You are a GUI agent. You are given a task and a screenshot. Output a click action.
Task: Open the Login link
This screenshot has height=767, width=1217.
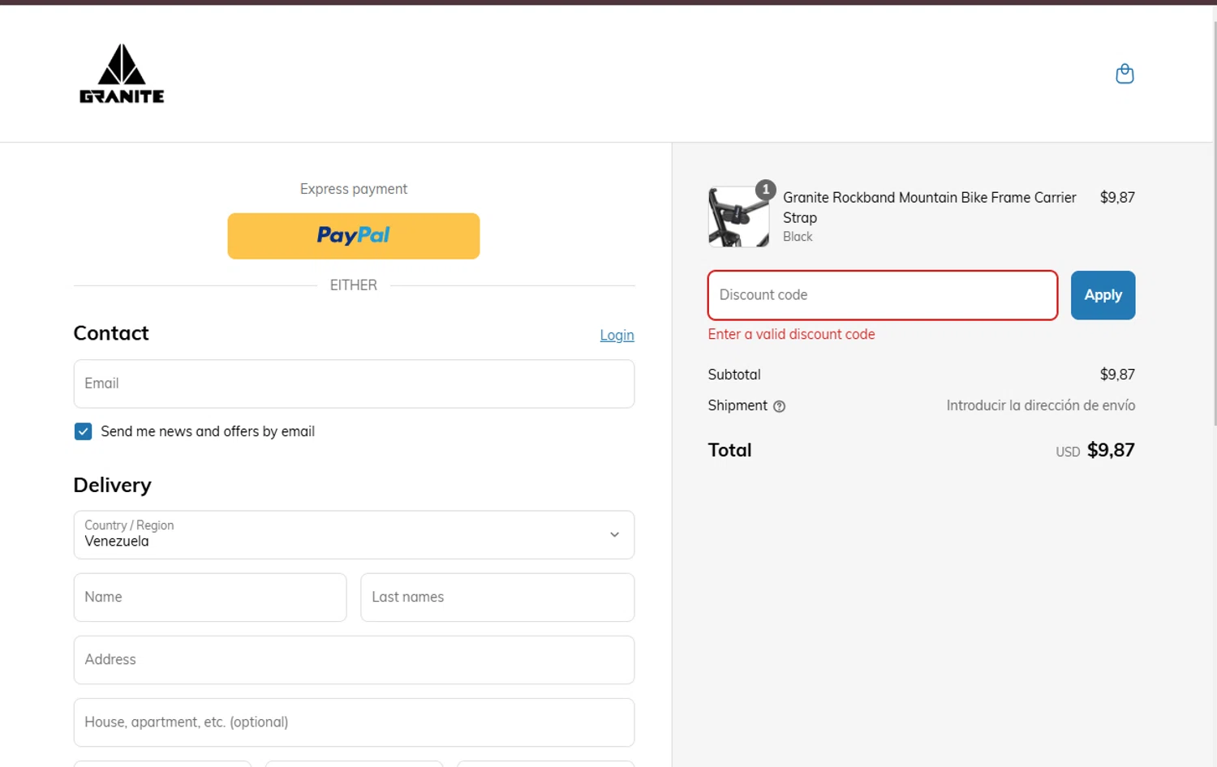(x=617, y=335)
